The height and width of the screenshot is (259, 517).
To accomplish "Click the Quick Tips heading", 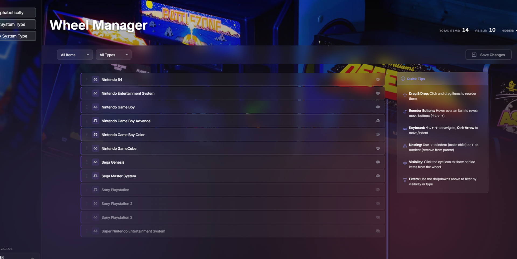I will point(416,79).
